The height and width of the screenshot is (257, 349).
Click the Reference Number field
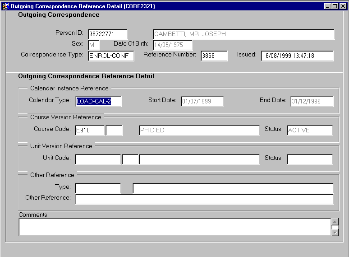pyautogui.click(x=214, y=56)
